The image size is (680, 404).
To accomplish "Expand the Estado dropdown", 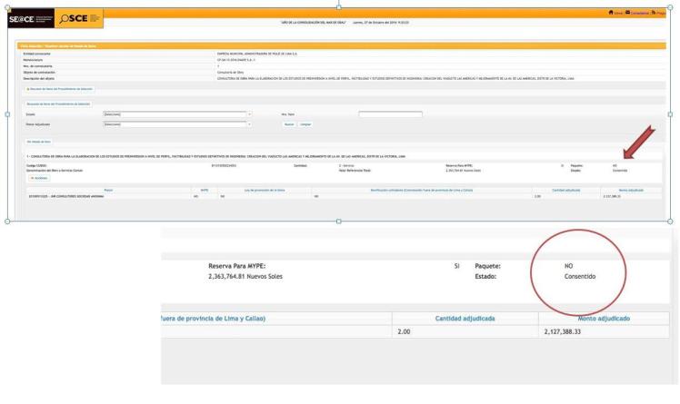I will coord(177,114).
